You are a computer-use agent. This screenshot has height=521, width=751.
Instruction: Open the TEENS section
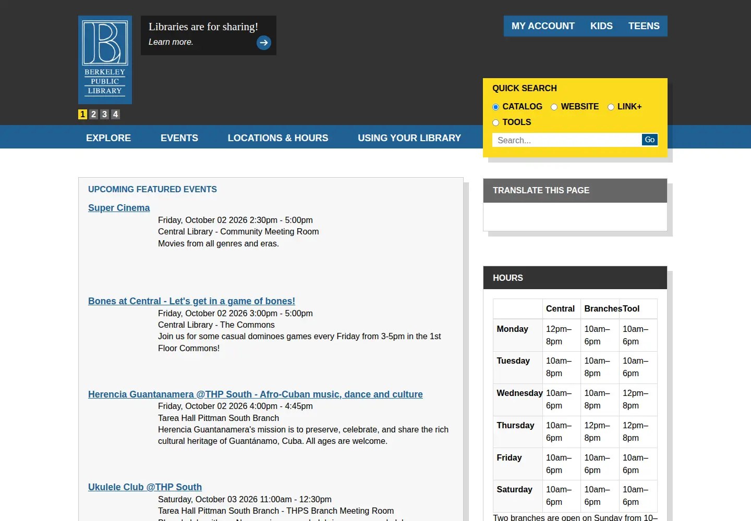[644, 26]
